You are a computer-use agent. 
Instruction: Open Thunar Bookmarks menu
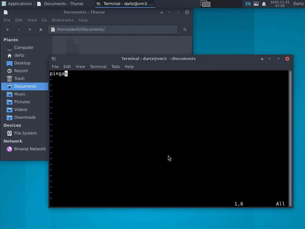point(63,20)
